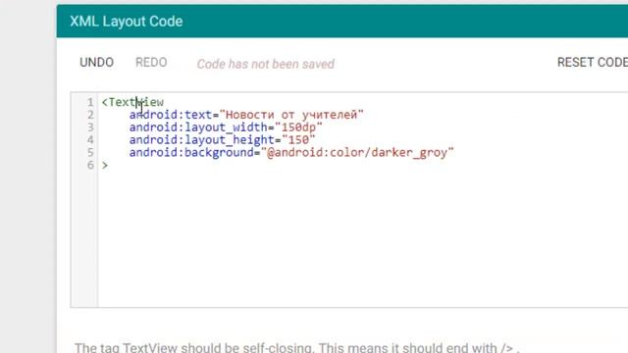Click line number 3 in gutter

tap(90, 127)
